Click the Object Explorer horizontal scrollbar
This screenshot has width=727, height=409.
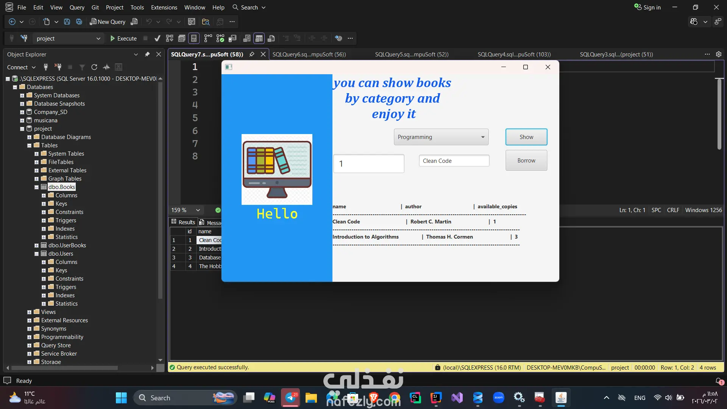(64, 368)
